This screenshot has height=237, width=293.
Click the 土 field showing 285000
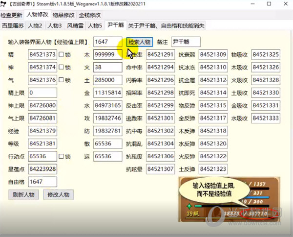108,80
